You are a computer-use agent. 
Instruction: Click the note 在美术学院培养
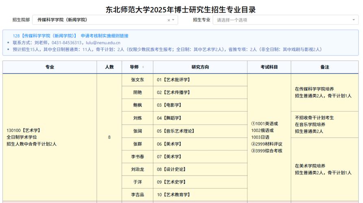(x=310, y=166)
